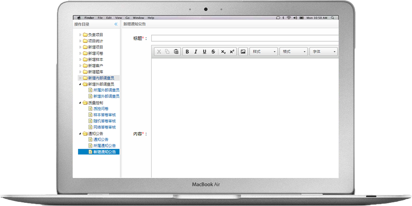Apply subscript formatting
This screenshot has width=412, height=206.
coord(223,52)
